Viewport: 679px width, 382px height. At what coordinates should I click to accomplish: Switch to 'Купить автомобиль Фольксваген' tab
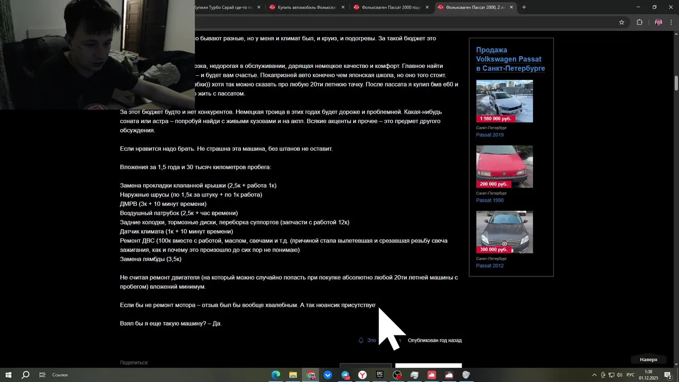(x=307, y=7)
